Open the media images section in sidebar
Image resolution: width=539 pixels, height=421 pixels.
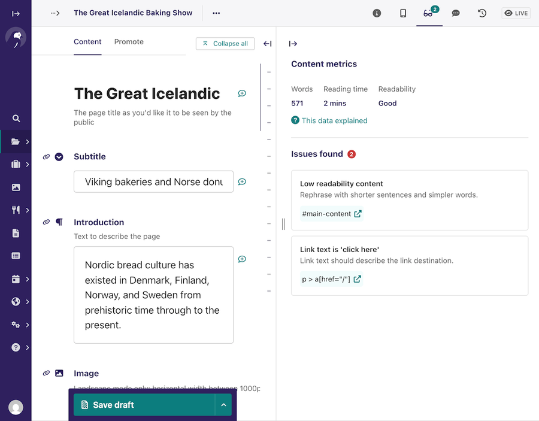coord(15,186)
